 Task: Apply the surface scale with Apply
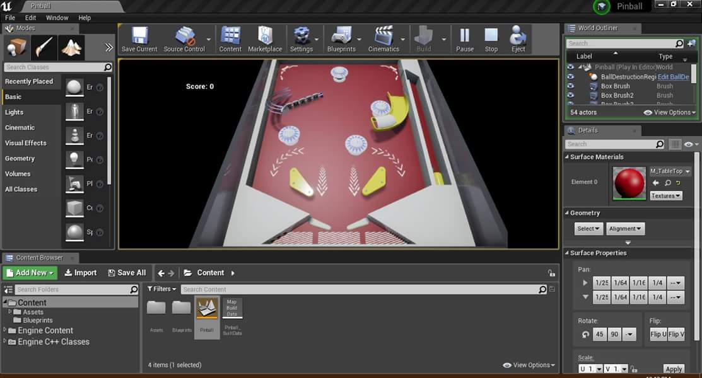click(674, 369)
